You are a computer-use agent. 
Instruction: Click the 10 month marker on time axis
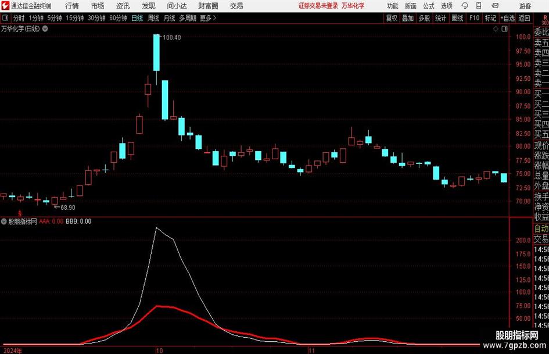tap(159, 351)
